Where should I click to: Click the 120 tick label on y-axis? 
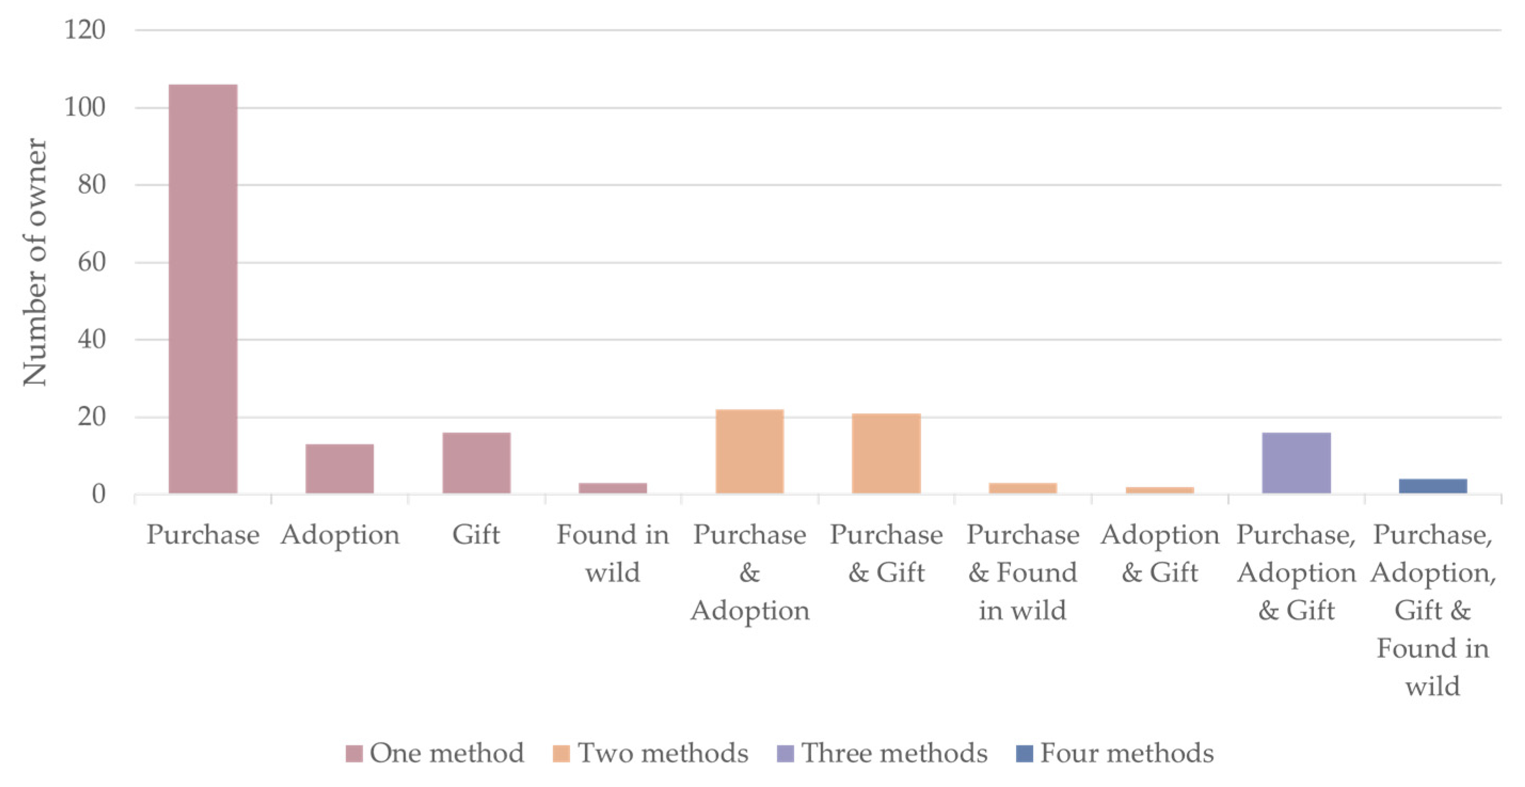[x=85, y=29]
